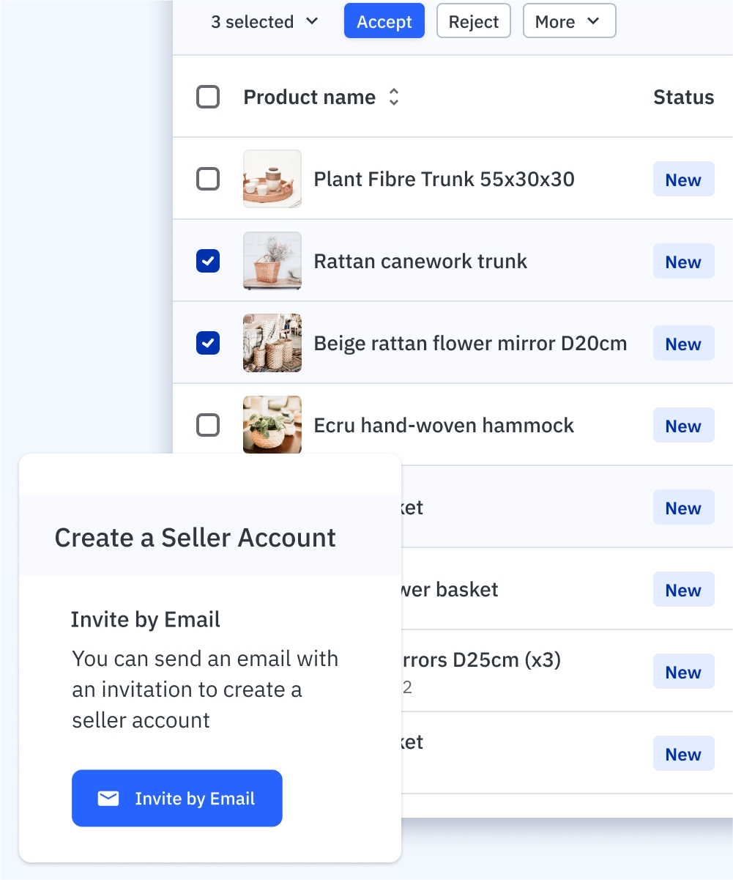Select the Ecru hand-woven hammock checkbox
This screenshot has width=733, height=880.
[x=208, y=425]
